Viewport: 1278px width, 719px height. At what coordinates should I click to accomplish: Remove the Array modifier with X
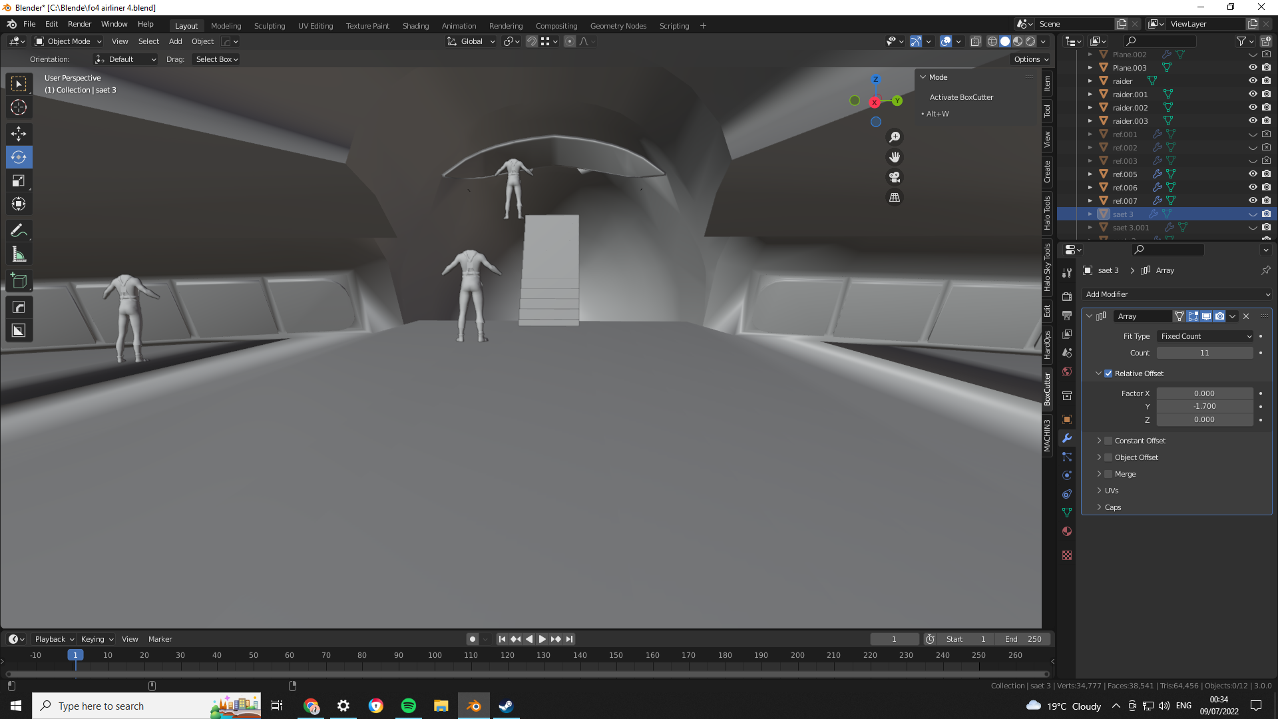1246,316
